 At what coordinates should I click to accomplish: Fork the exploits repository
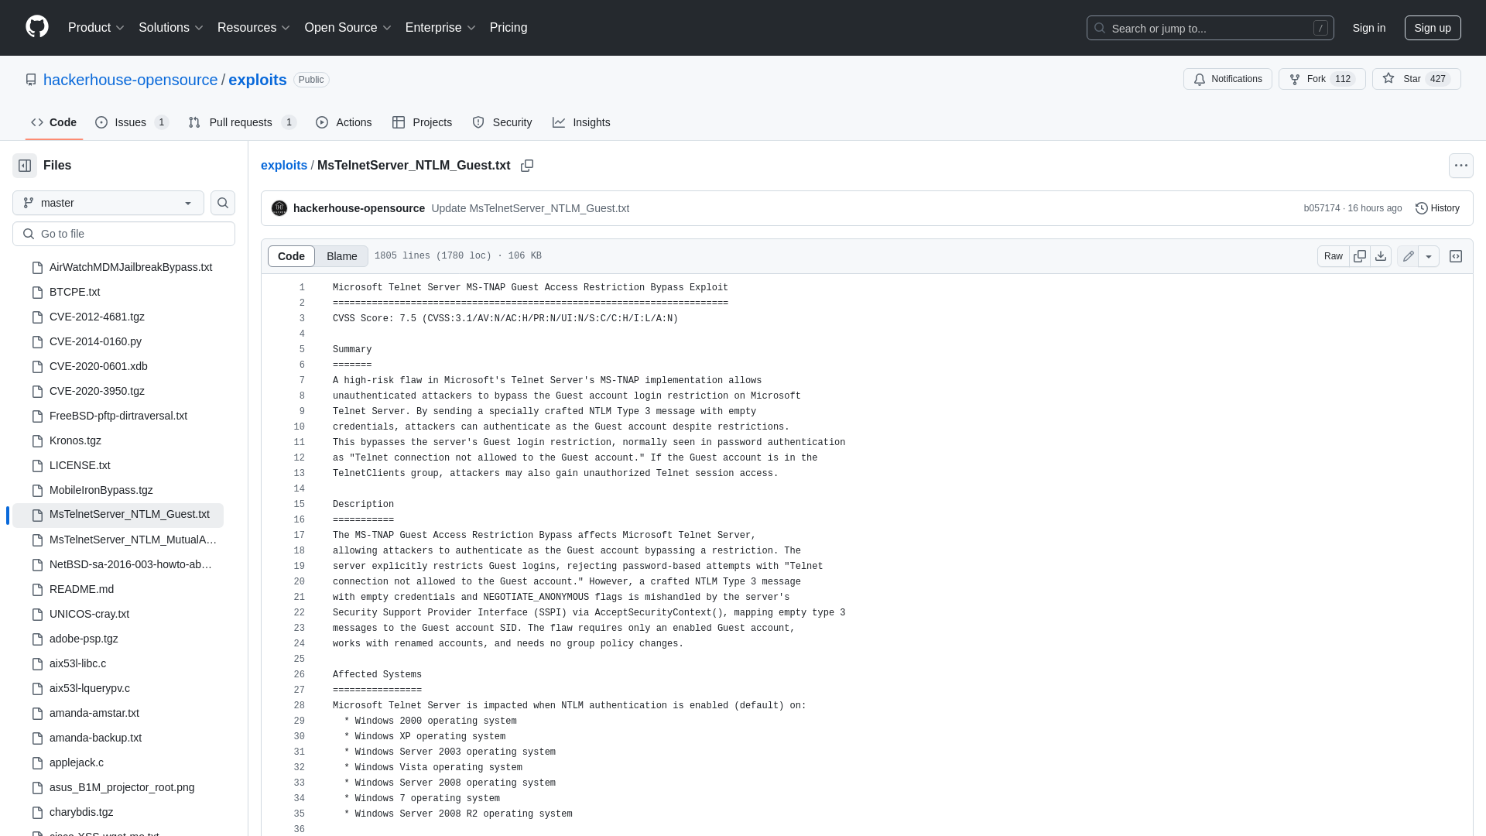point(1322,79)
